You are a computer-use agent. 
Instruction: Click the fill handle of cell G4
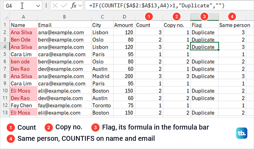click(218, 50)
